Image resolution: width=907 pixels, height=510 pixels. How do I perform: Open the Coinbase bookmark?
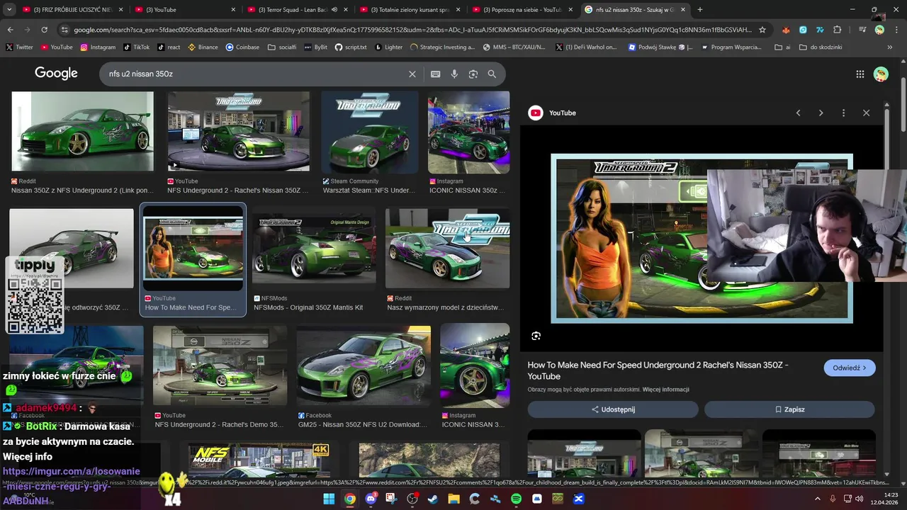coord(242,47)
